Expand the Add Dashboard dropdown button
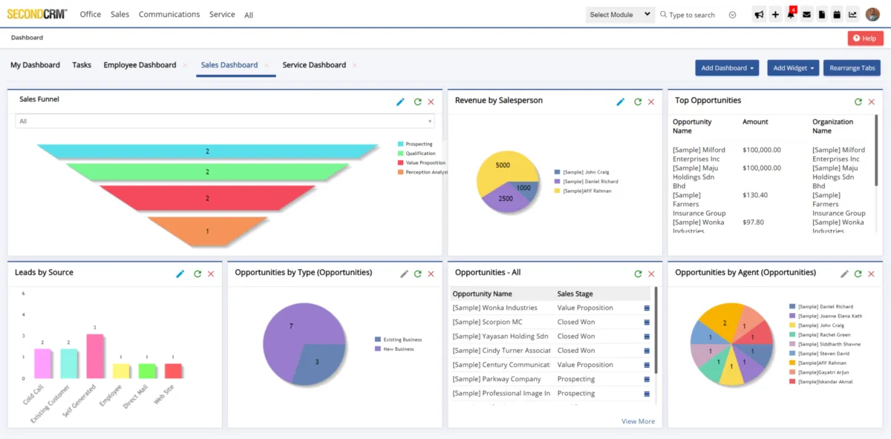 726,68
